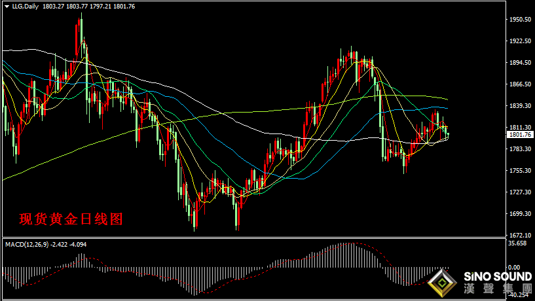Image resolution: width=535 pixels, height=301 pixels.
Task: Click the 1803.27 open price value
Action: point(53,7)
